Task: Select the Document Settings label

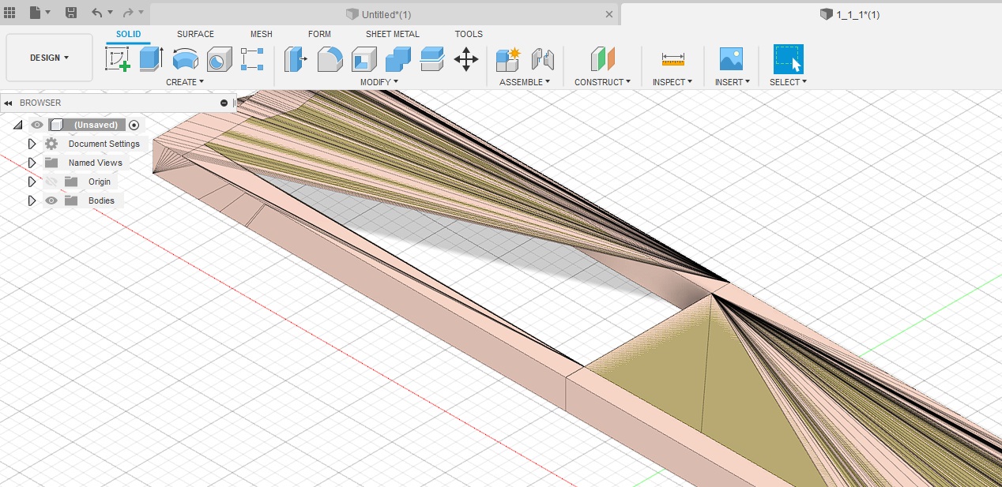Action: tap(104, 144)
